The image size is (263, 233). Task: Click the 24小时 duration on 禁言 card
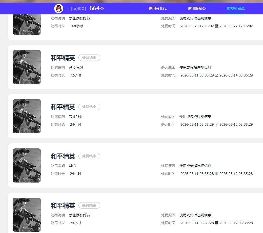[x=75, y=174]
